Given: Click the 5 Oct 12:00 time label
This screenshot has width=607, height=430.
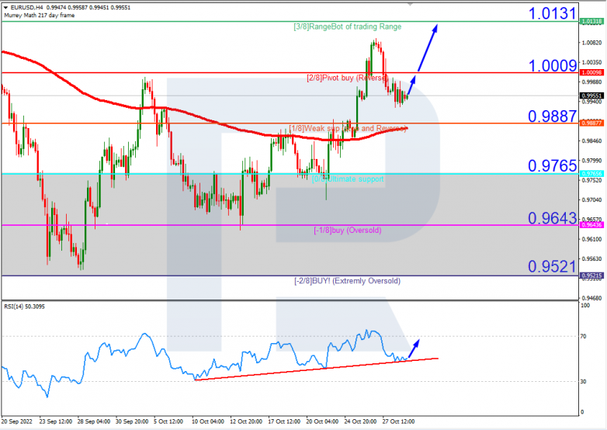Looking at the screenshot, I should point(168,421).
